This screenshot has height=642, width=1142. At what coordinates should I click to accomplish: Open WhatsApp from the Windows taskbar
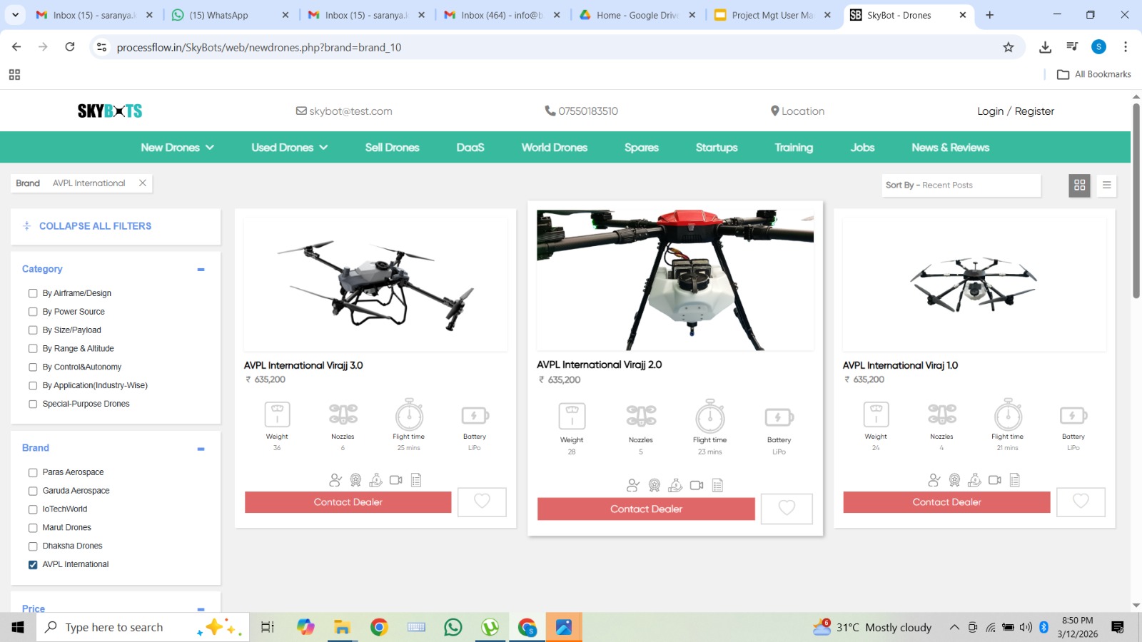pyautogui.click(x=453, y=627)
